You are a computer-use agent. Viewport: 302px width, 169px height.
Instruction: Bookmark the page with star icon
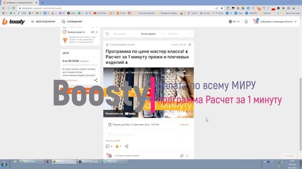(222, 8)
